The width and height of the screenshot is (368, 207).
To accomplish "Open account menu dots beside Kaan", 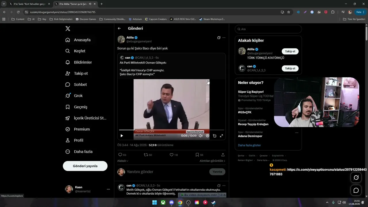I will (108, 189).
